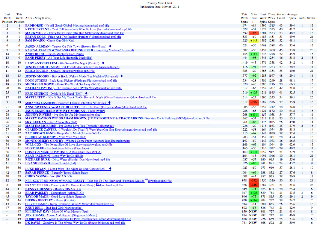This screenshot has height=226, width=317.
Task: Click yellow +143 spin trend cell
Action: 254,40
